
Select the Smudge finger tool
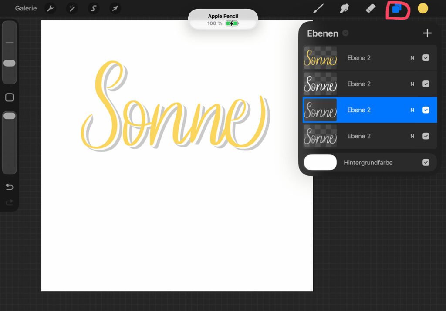click(344, 8)
